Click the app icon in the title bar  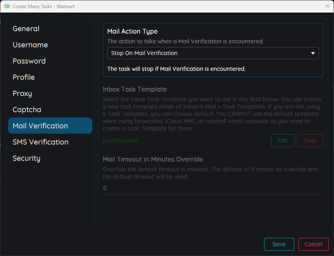pyautogui.click(x=7, y=6)
